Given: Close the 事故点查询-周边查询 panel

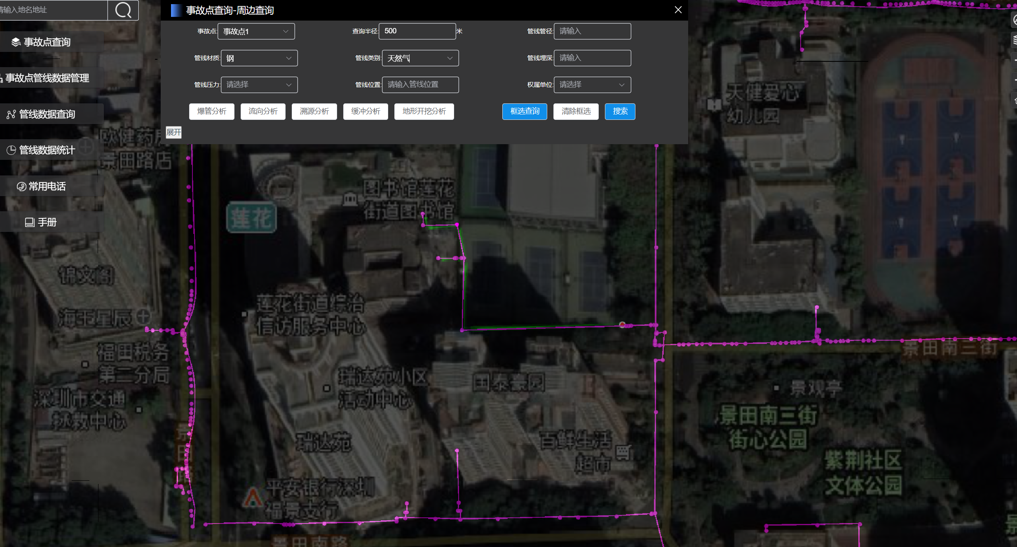Looking at the screenshot, I should click(678, 10).
